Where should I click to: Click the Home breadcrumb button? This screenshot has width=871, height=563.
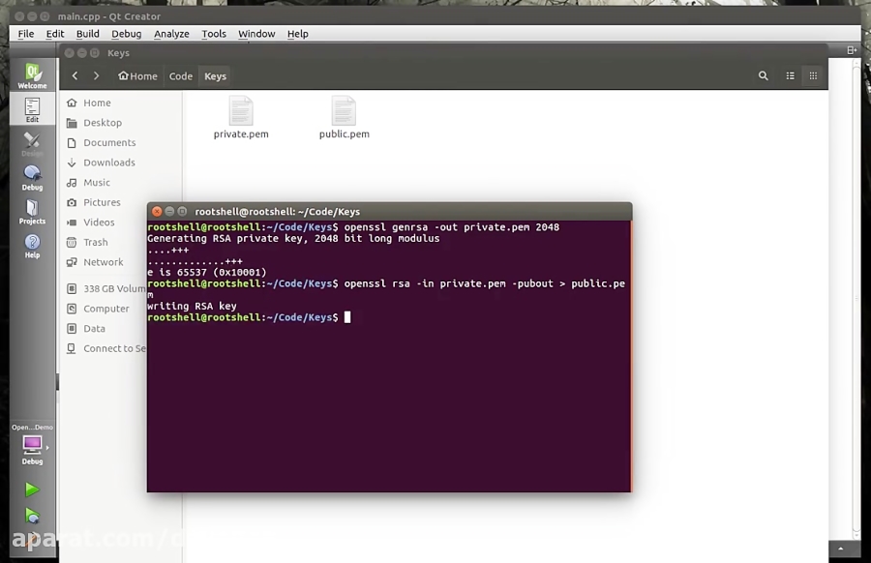pyautogui.click(x=137, y=75)
